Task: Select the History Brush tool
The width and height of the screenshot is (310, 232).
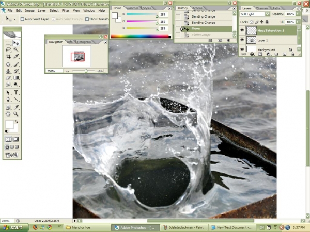Action: [16, 71]
